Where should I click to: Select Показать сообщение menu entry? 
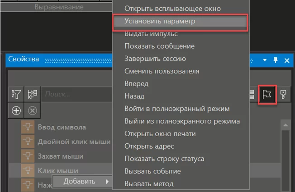pyautogui.click(x=159, y=46)
